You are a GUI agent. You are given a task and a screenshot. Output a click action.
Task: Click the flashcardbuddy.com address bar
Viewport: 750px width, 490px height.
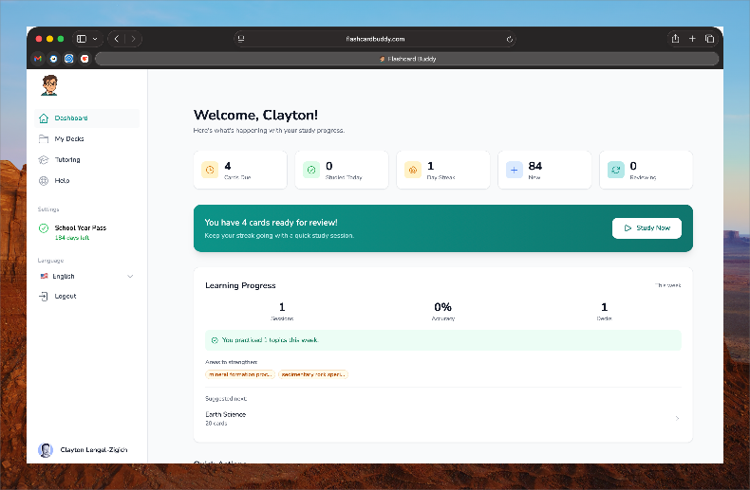375,39
